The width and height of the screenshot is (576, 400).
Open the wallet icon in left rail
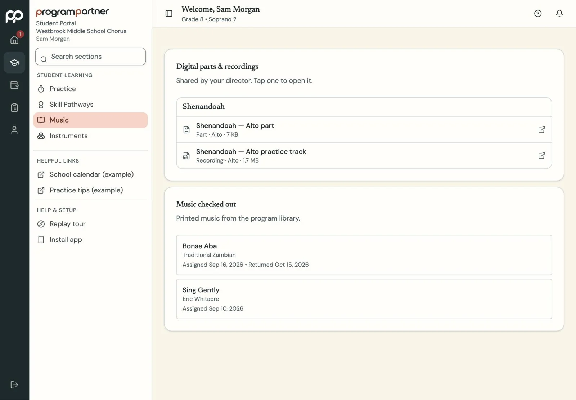click(14, 85)
